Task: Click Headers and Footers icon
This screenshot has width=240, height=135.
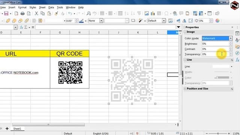Action: [x=187, y=13]
